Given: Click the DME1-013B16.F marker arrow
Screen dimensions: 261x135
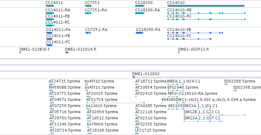Looking at the screenshot, I should pos(21,52).
